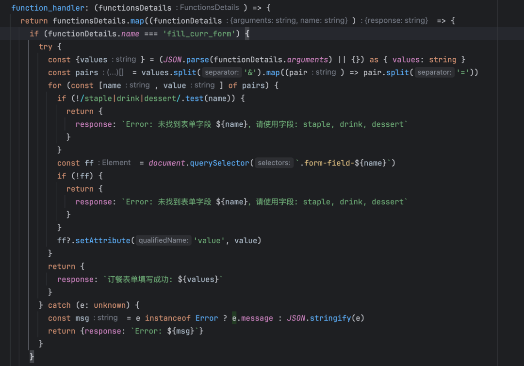Click the separator hint before '='
Image resolution: width=524 pixels, height=366 pixels.
pyautogui.click(x=434, y=72)
